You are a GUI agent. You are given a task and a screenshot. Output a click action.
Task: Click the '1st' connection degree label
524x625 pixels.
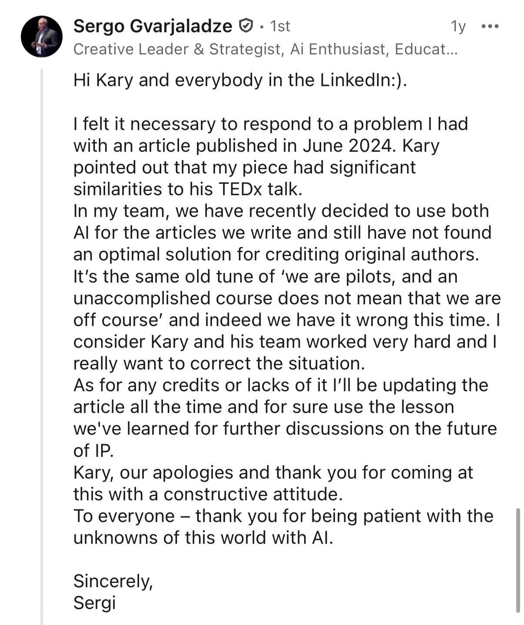[x=280, y=27]
